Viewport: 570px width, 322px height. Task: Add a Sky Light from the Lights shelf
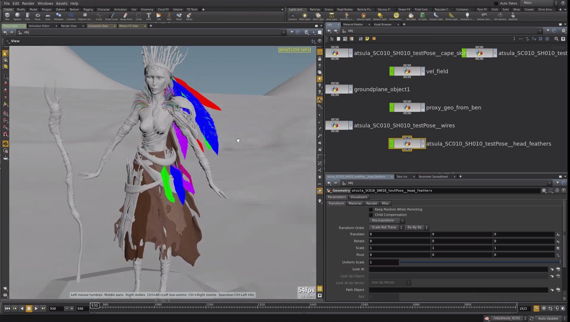coord(411,16)
